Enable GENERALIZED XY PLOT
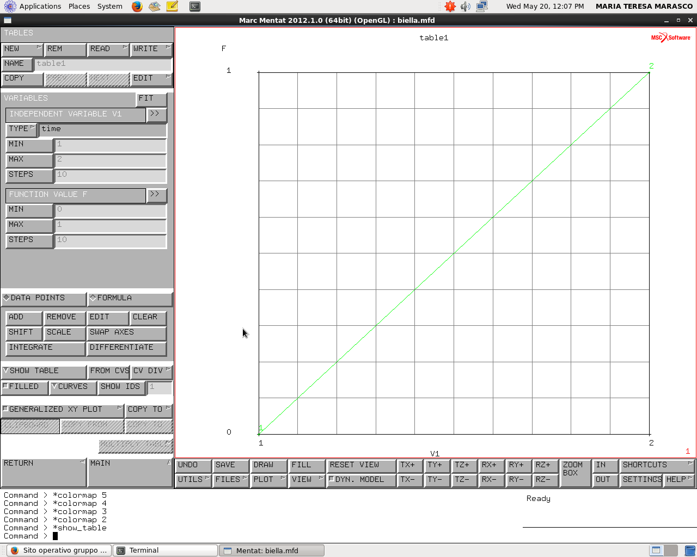The image size is (697, 557). pos(63,410)
